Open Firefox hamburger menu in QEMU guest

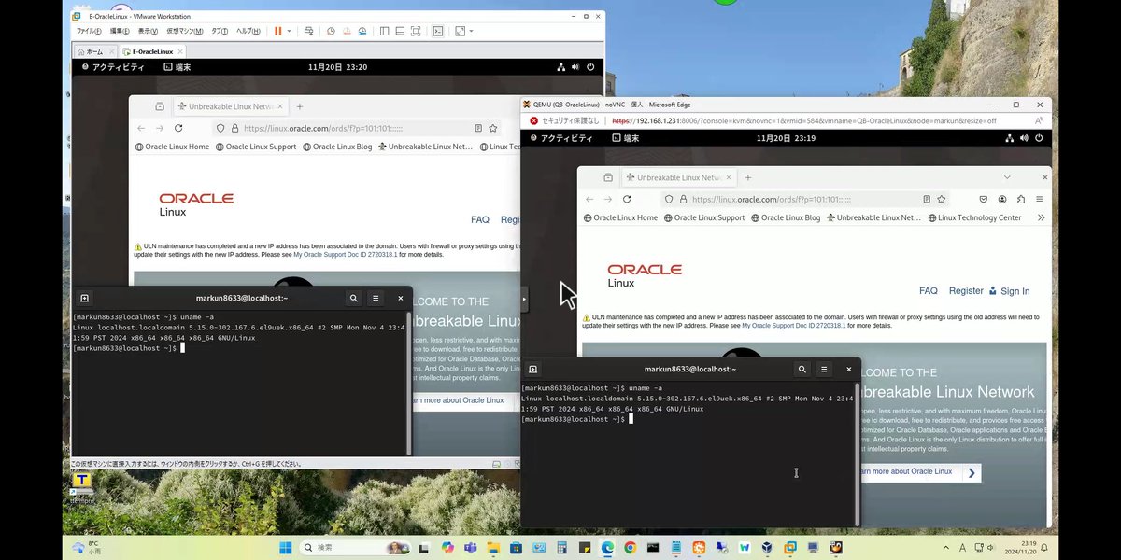(x=1040, y=199)
